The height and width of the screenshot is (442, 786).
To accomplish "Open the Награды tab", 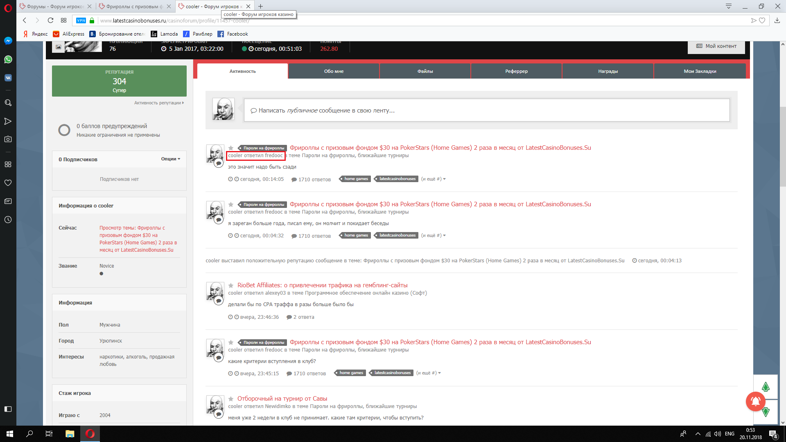I will pyautogui.click(x=608, y=71).
